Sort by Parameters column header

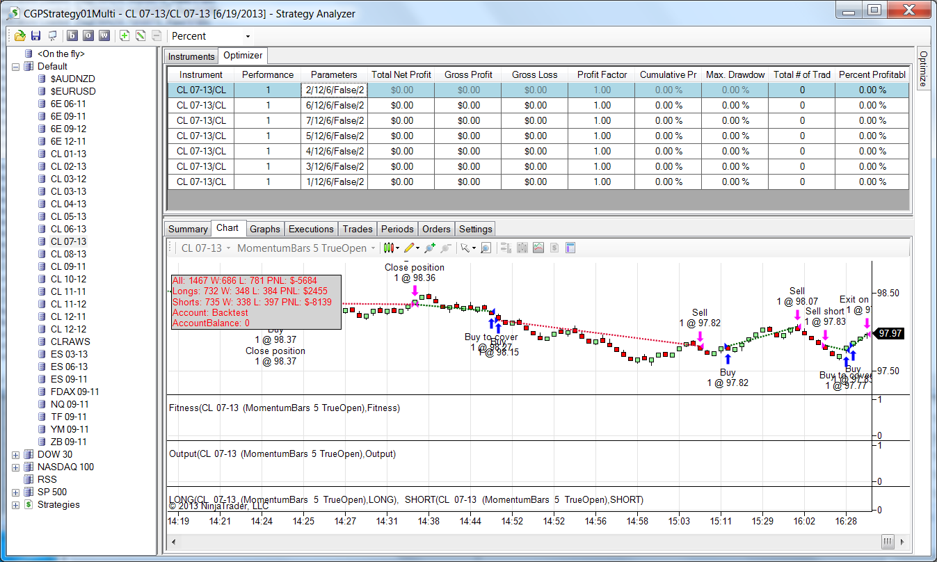334,74
